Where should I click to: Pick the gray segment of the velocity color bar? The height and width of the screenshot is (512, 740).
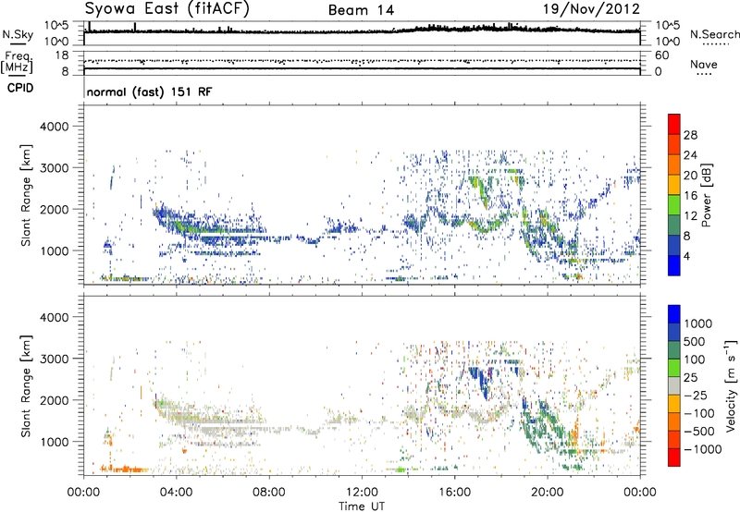click(x=674, y=386)
